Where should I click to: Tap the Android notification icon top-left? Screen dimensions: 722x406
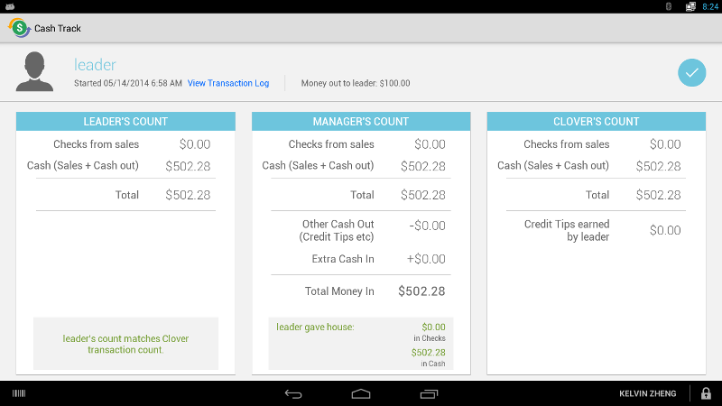10,6
